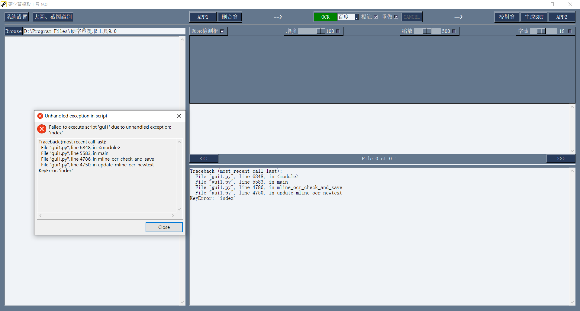Click 'line 4786, in mline_ocr_check_and_save' in log
Image resolution: width=580 pixels, height=311 pixels.
click(x=291, y=188)
